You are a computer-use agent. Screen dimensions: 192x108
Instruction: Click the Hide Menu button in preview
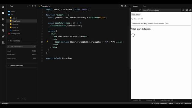136,14
